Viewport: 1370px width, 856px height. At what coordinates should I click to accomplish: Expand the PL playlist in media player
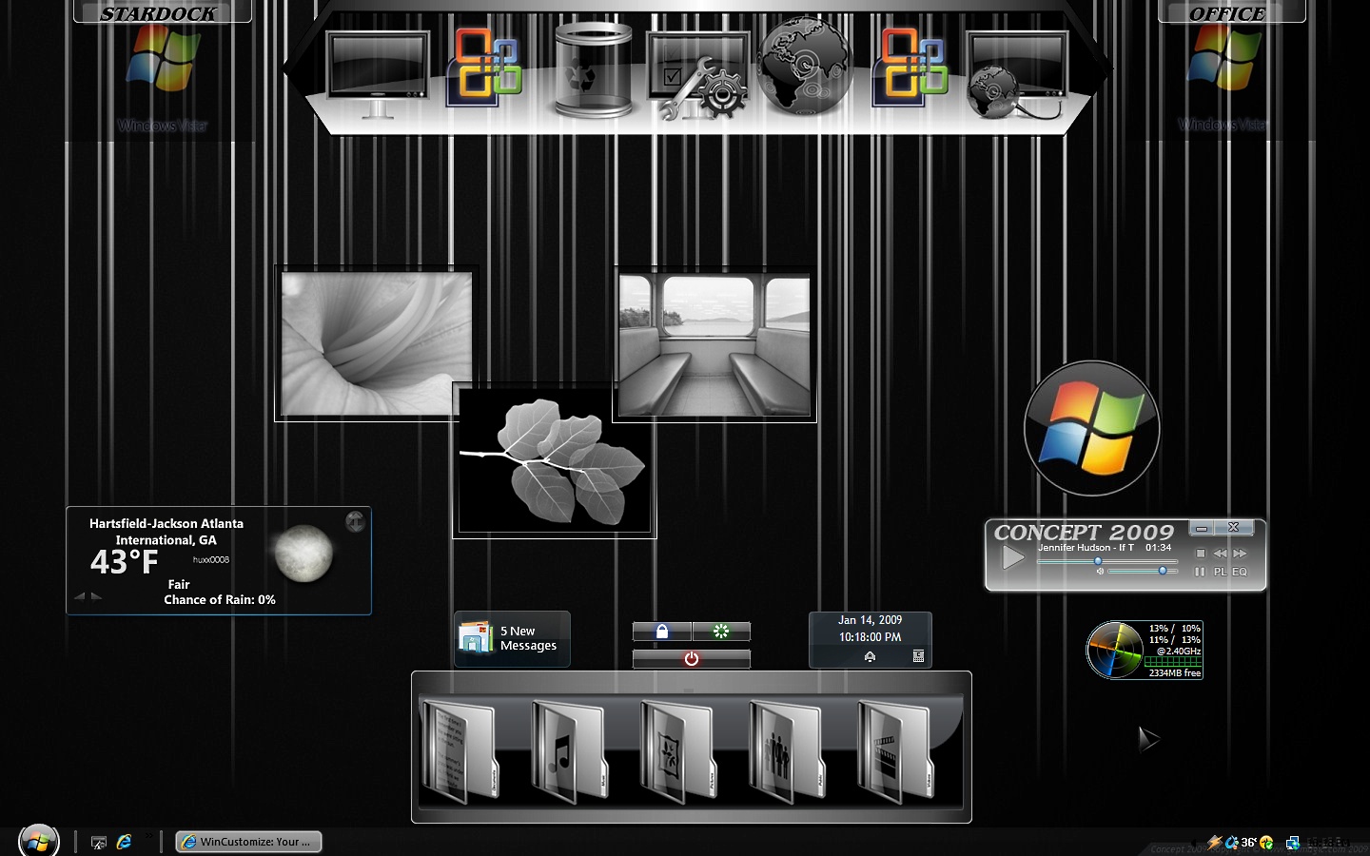[x=1220, y=572]
